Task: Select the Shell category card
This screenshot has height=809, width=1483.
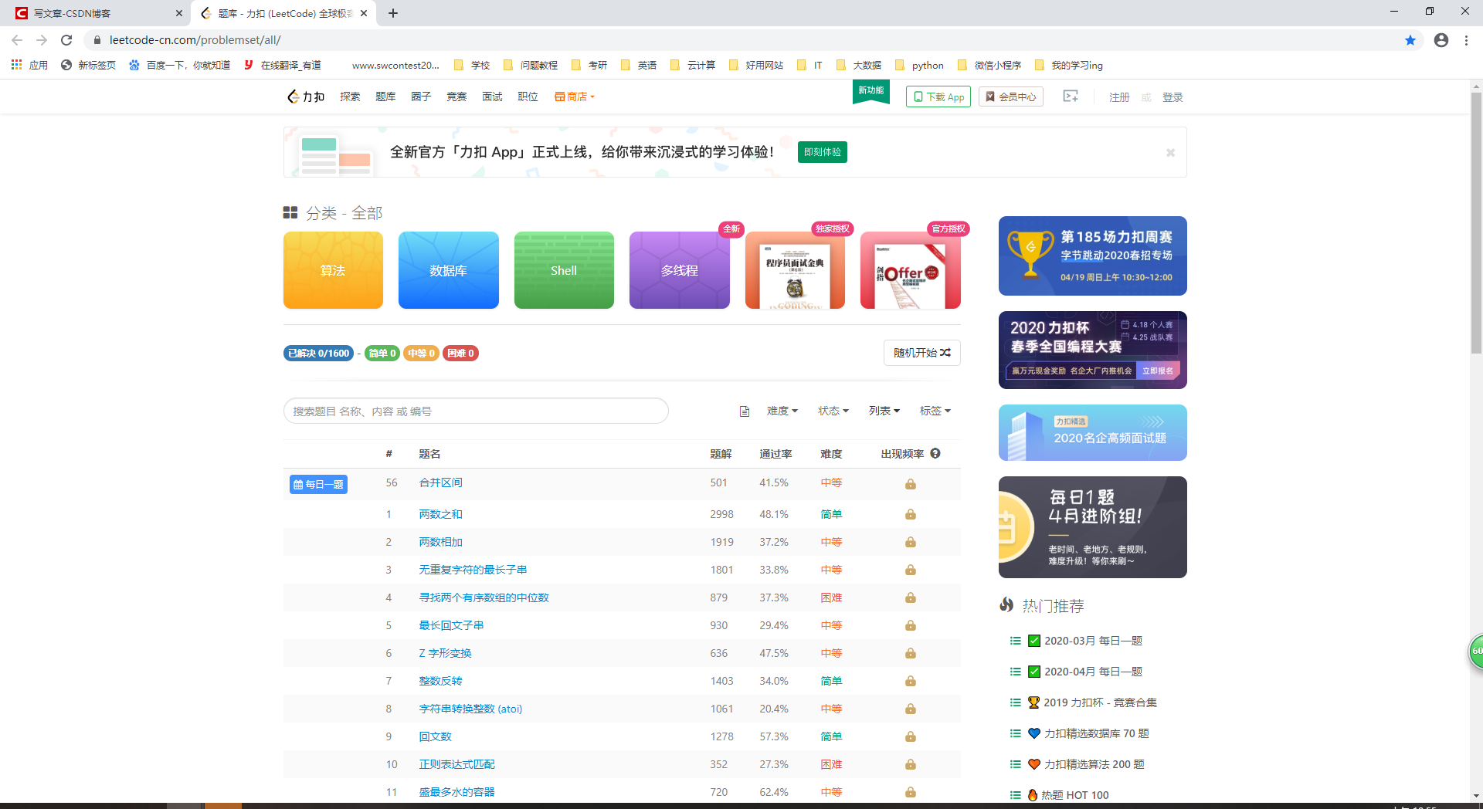Action: point(564,270)
